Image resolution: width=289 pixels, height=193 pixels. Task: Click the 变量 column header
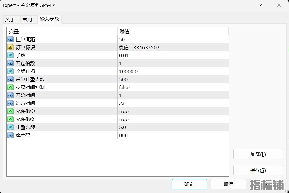(62, 31)
